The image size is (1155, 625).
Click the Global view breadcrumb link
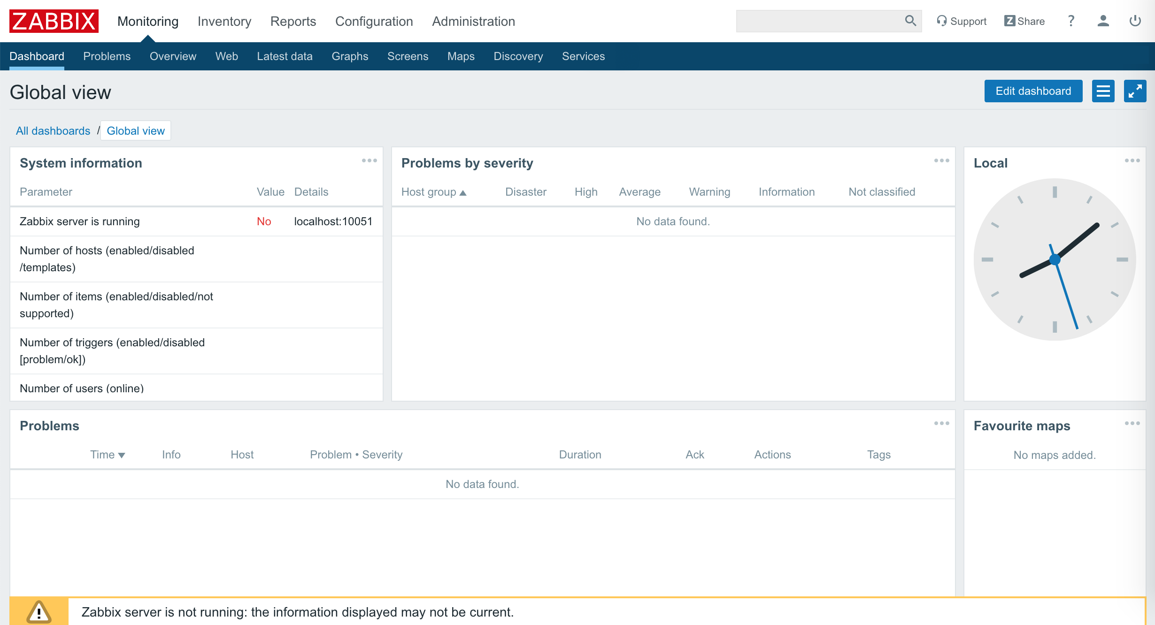(x=136, y=131)
